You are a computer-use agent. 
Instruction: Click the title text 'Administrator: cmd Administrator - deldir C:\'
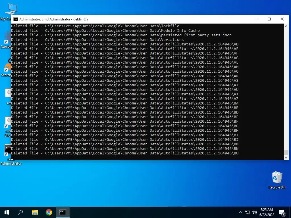54,19
